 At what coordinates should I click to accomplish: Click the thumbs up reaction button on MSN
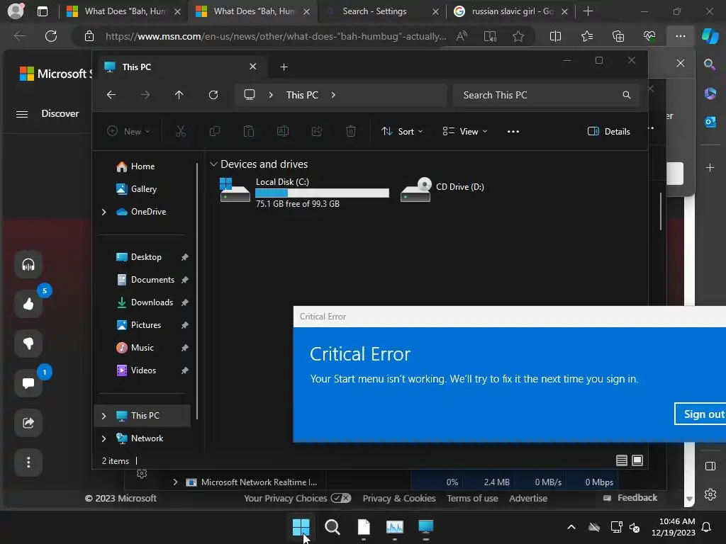(x=28, y=304)
